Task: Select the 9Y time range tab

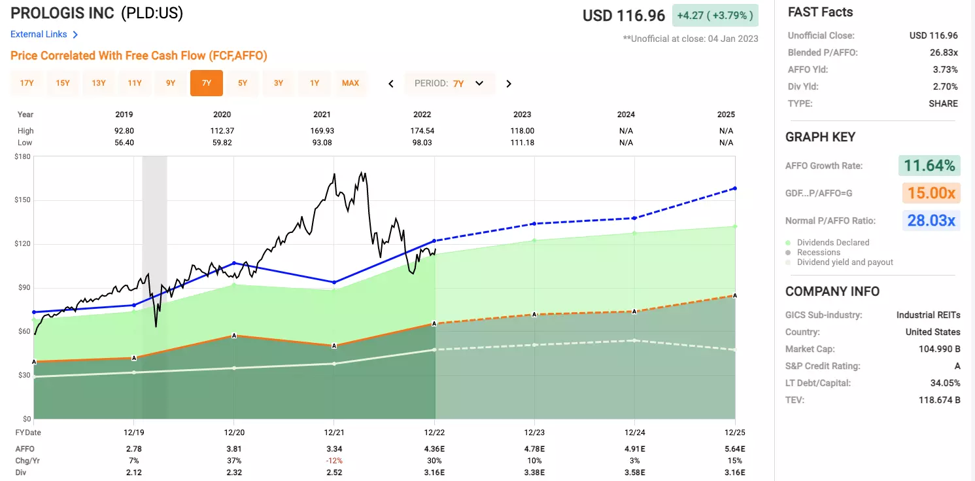Action: 171,83
